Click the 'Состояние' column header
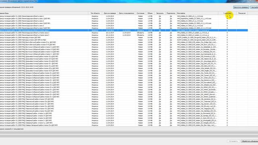Image resolution: width=258 pixels, height=145 pixels. [140, 13]
